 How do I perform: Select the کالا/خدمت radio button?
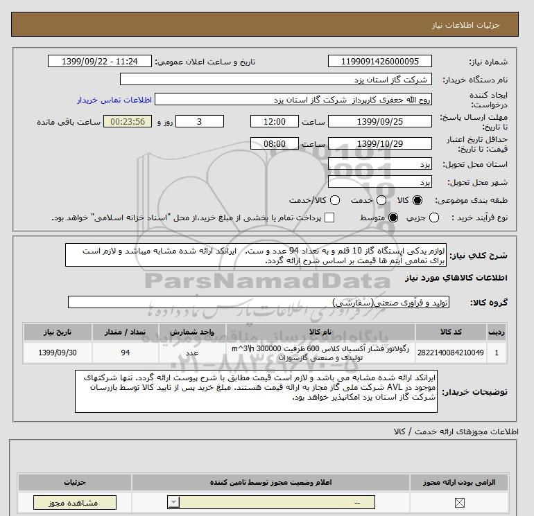click(x=335, y=200)
